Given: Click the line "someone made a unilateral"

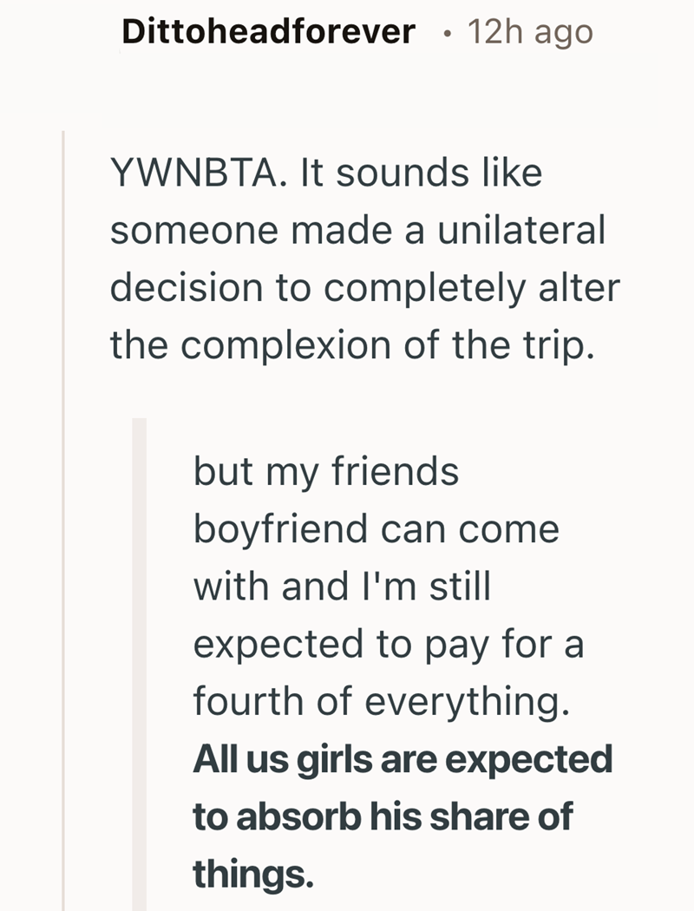Looking at the screenshot, I should (357, 231).
